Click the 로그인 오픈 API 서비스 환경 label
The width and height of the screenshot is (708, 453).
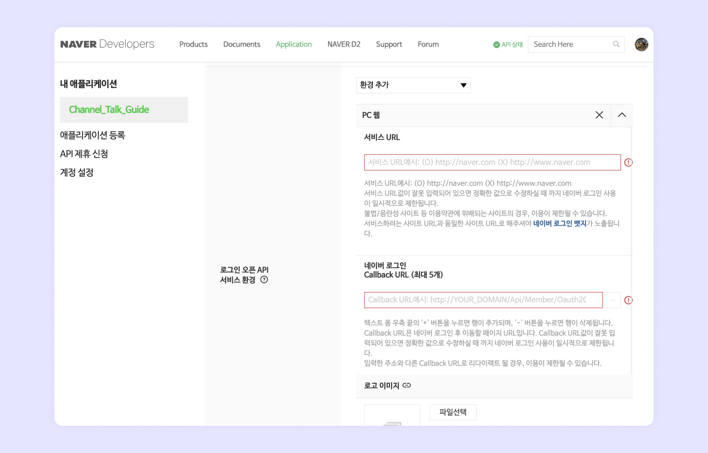click(244, 275)
